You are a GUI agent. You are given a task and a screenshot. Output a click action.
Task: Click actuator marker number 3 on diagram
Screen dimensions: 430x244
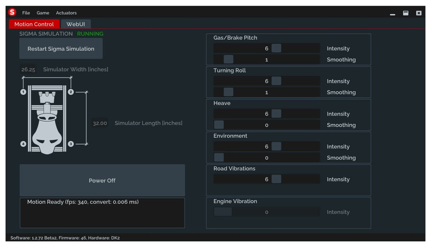tap(71, 144)
